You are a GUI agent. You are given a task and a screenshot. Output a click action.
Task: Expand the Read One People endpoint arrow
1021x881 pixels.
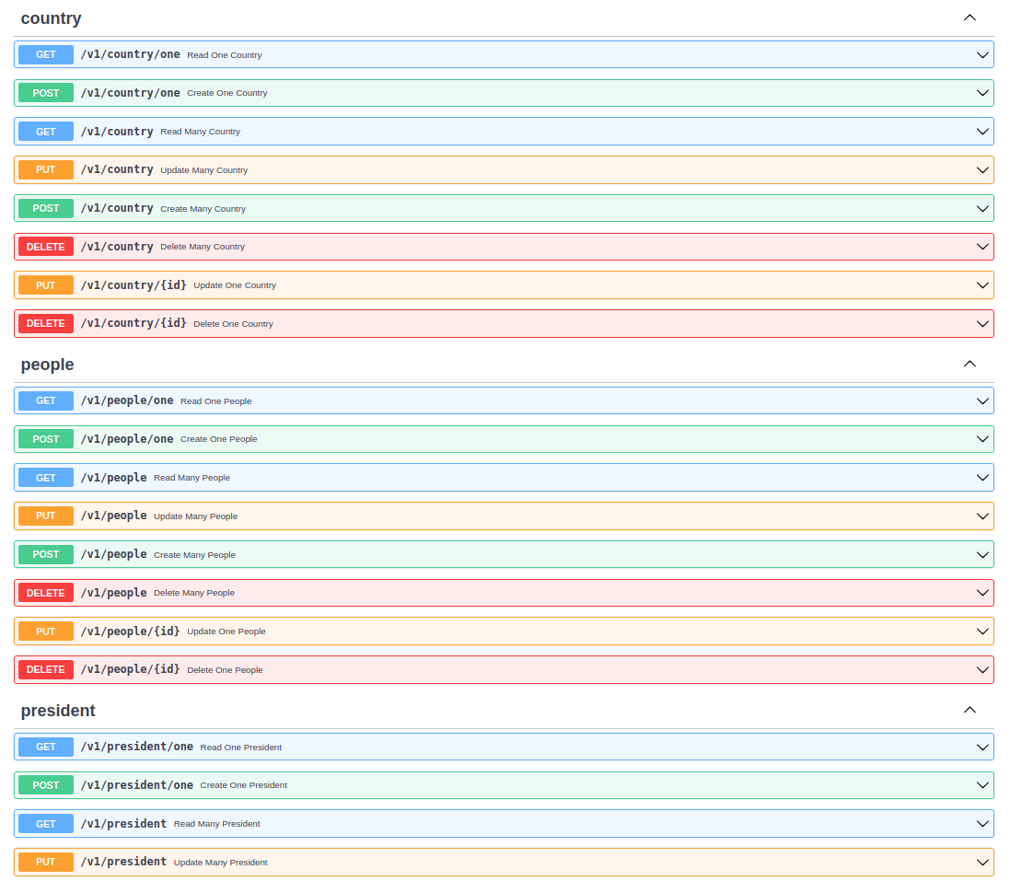click(x=982, y=401)
